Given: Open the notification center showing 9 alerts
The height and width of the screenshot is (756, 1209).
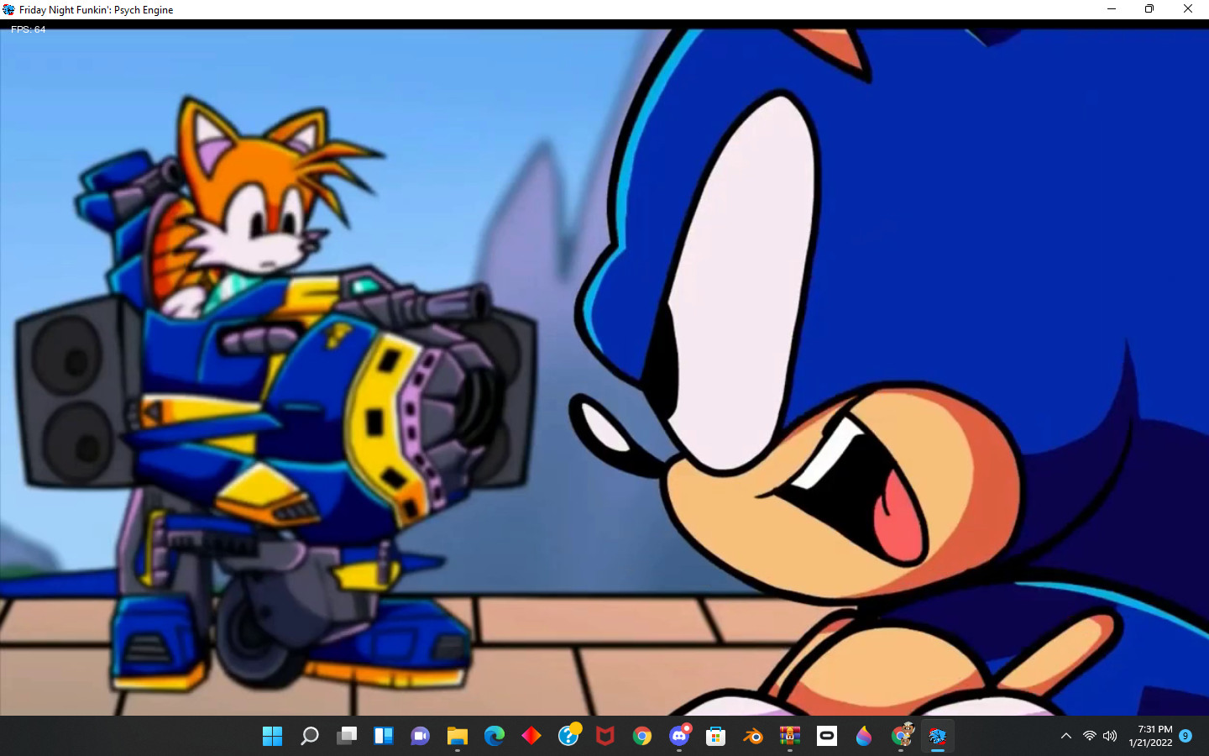Looking at the screenshot, I should (1185, 737).
